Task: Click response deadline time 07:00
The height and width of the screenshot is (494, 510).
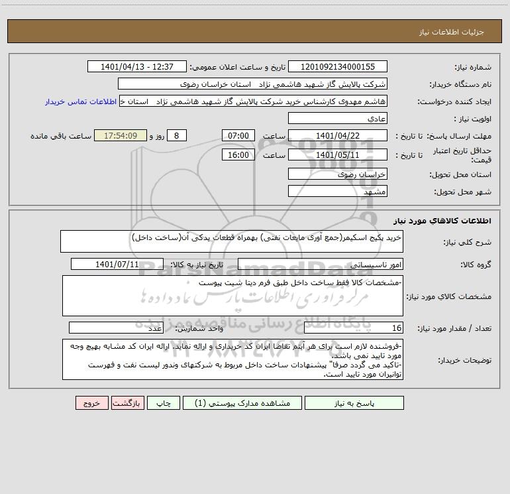Action: 238,135
